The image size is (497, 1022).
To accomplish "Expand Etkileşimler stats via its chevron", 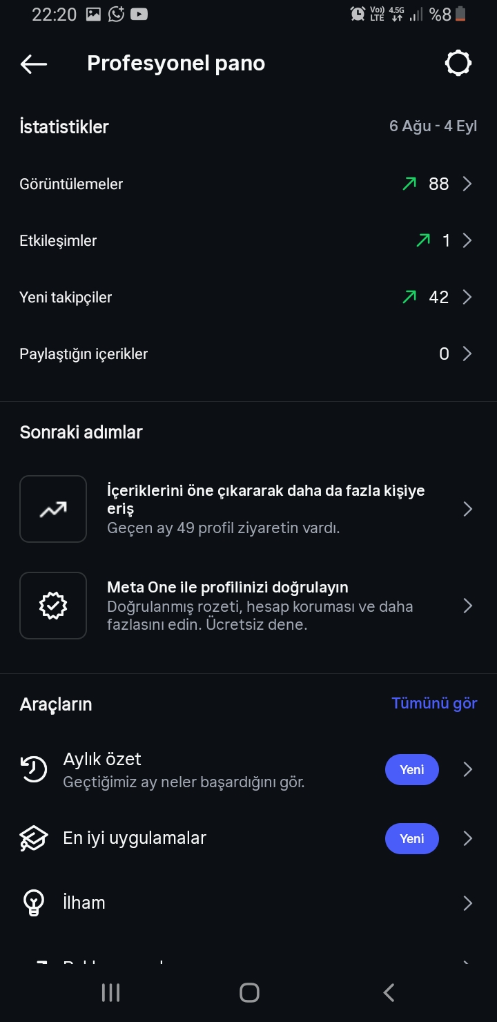I will click(x=467, y=240).
